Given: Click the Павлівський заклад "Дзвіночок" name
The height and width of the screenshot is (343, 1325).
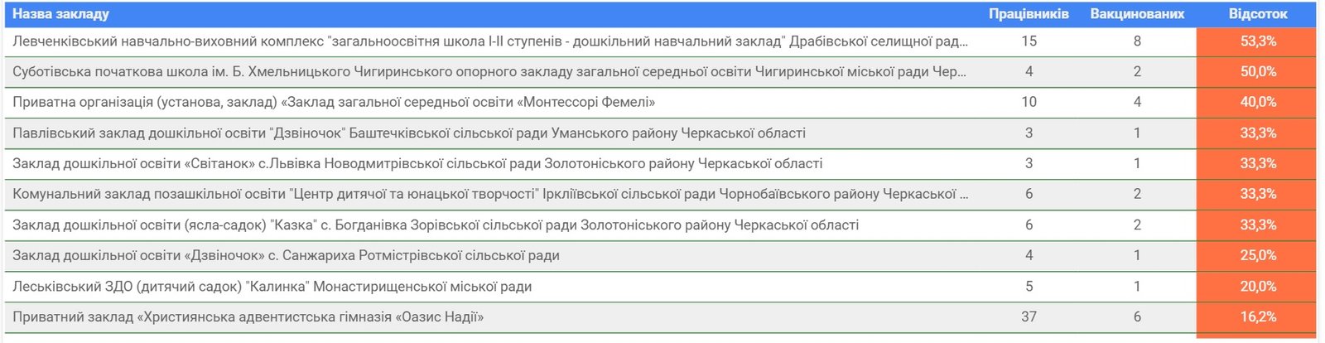Looking at the screenshot, I should point(409,133).
